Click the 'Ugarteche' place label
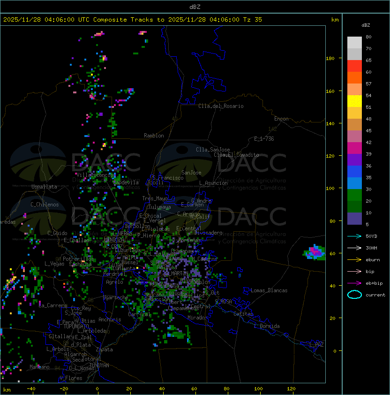This screenshot has height=395, width=390. coord(116,297)
